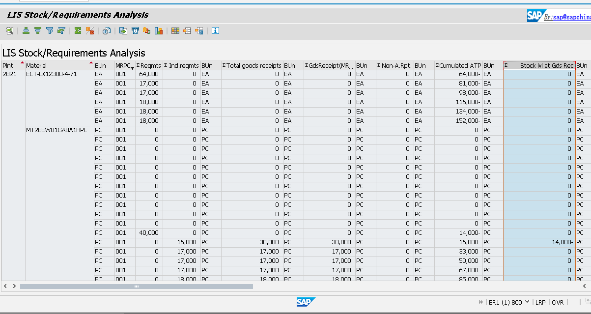The height and width of the screenshot is (314, 591).
Task: Select the highlighted Stock lvl at Gds Rec column
Action: pos(539,65)
